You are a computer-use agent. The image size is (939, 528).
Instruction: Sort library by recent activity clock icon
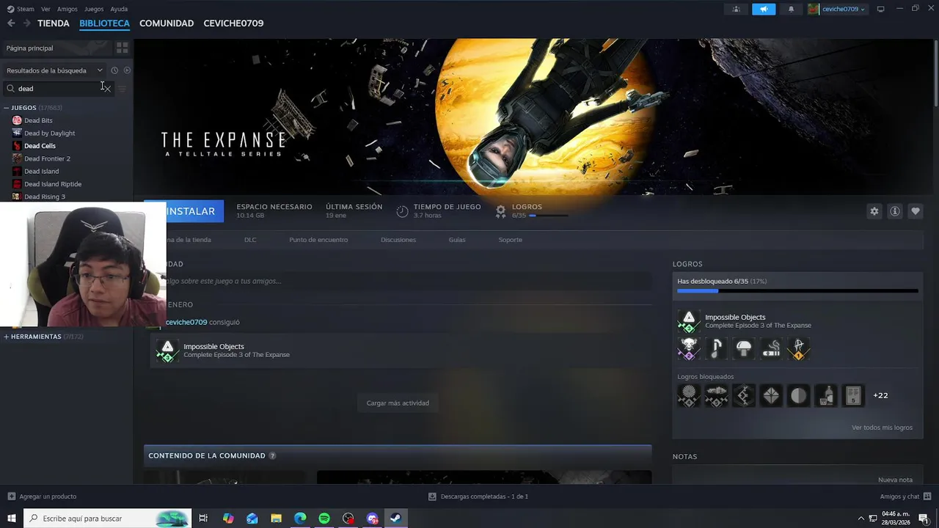pyautogui.click(x=114, y=70)
